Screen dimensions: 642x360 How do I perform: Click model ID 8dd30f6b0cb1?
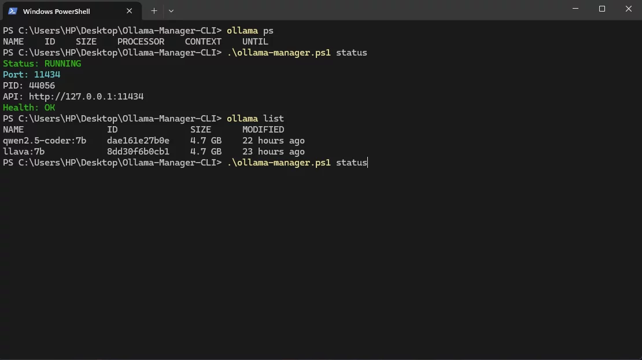[x=138, y=152]
